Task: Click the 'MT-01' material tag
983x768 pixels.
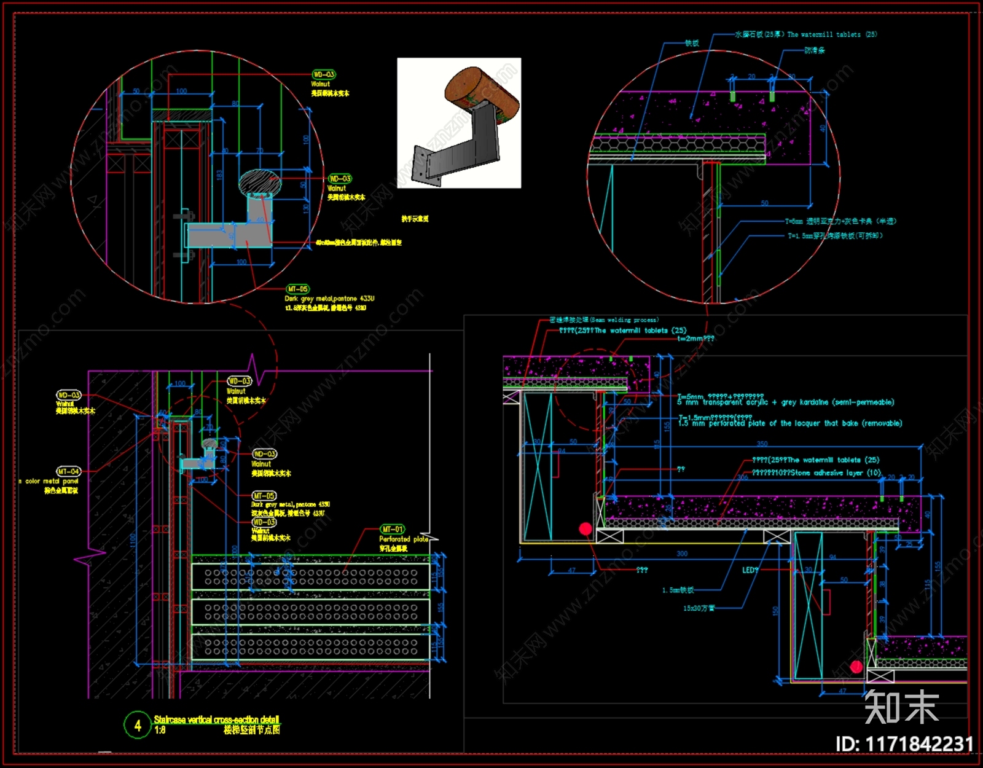Action: (x=393, y=529)
